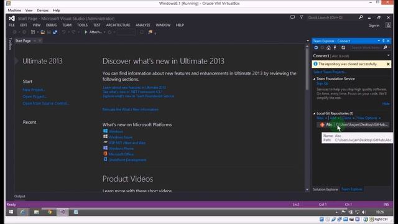This screenshot has width=398, height=224.
Task: Click the Connect plug icon in Team Explorer
Action: tap(335, 48)
